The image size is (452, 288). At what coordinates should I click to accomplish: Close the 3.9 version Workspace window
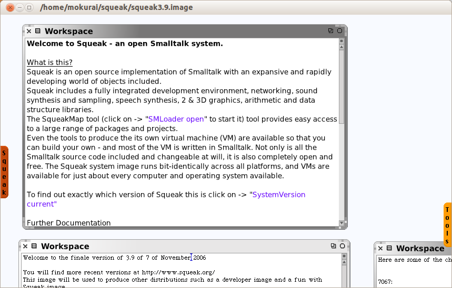(25, 246)
